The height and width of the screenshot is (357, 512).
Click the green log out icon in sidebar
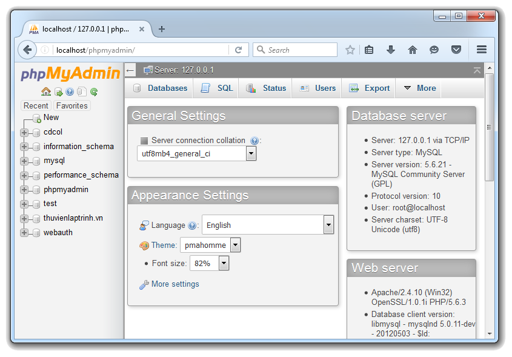[x=58, y=92]
